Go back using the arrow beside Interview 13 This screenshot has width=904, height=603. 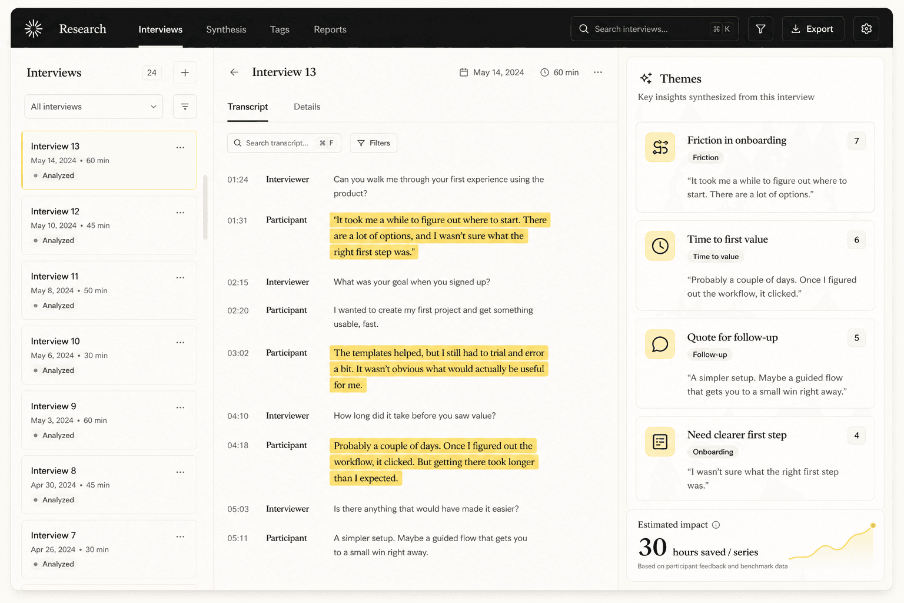click(234, 72)
